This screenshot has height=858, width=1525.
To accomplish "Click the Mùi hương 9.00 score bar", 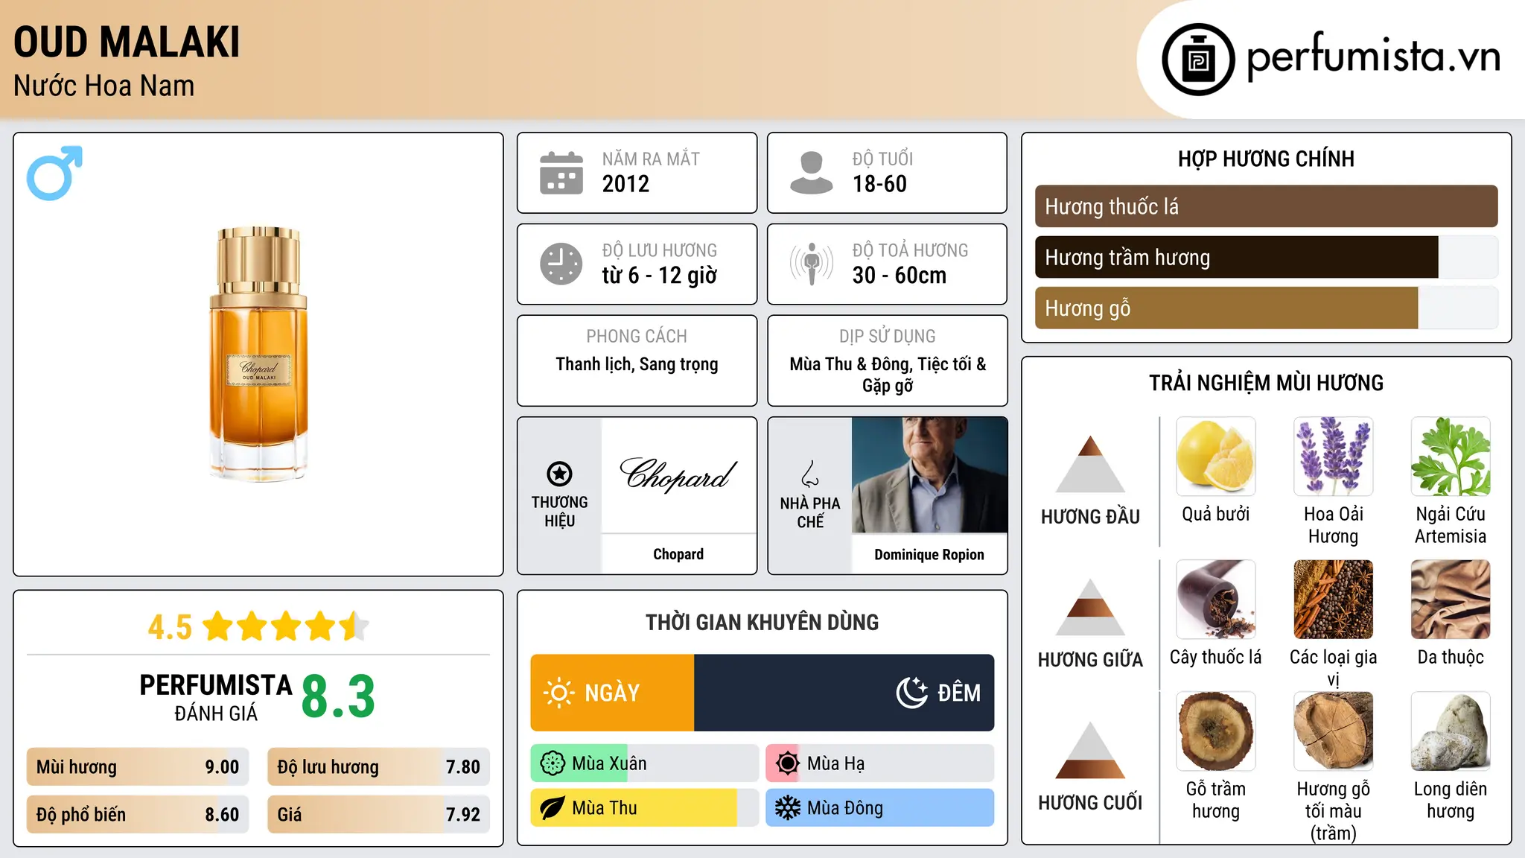I will (138, 766).
